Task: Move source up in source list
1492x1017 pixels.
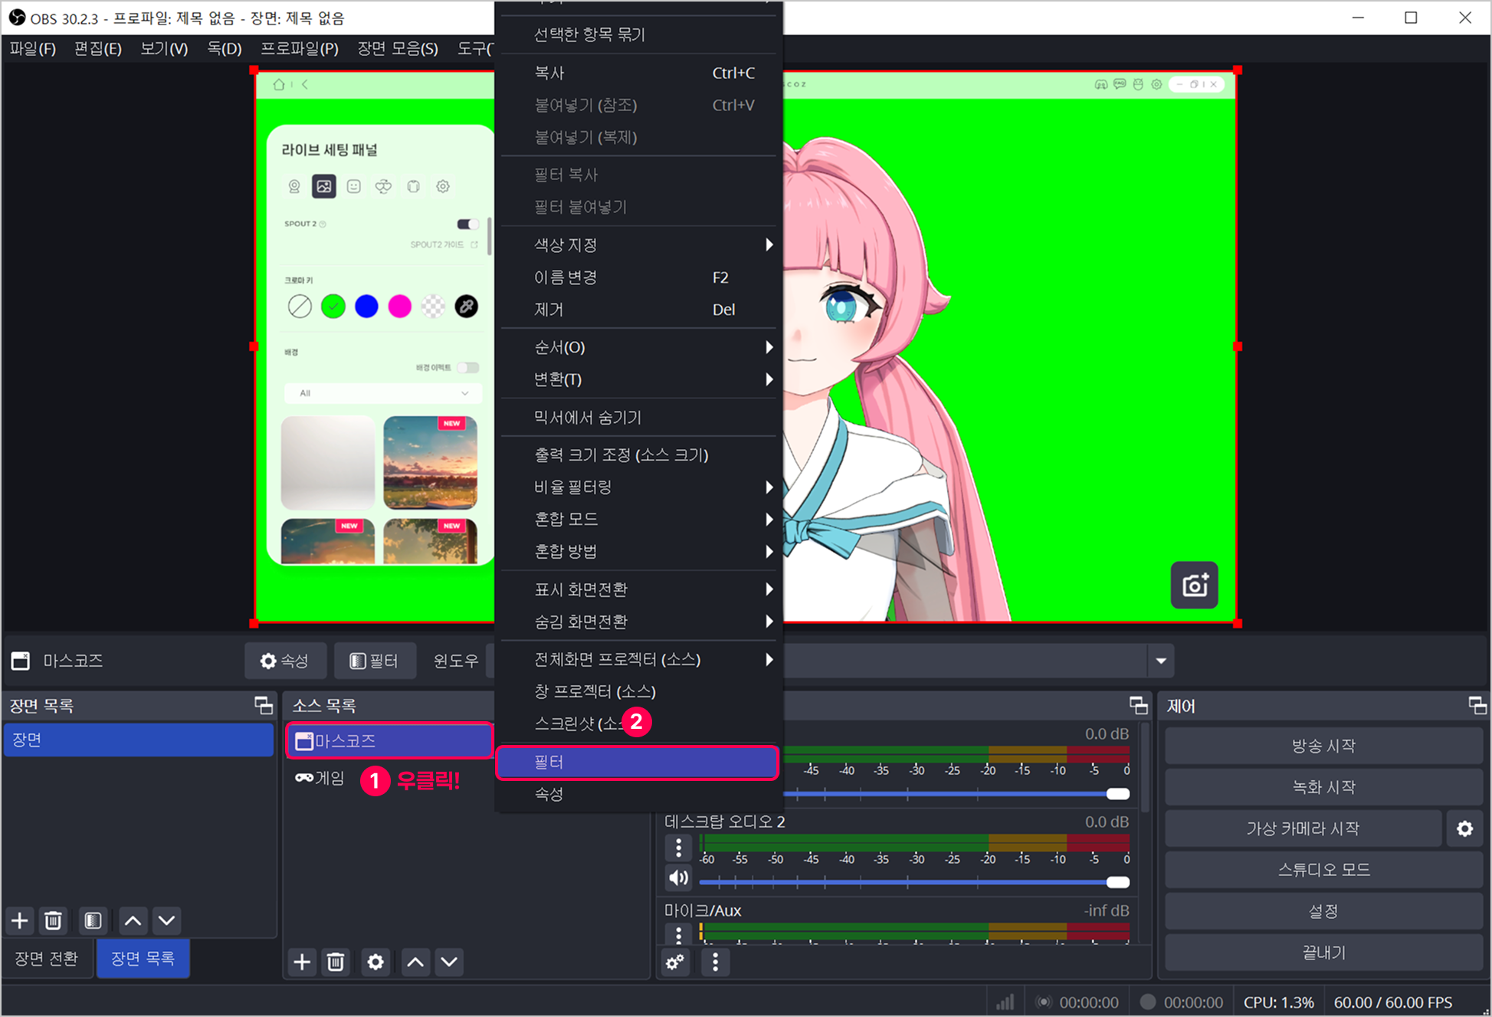Action: coord(415,961)
